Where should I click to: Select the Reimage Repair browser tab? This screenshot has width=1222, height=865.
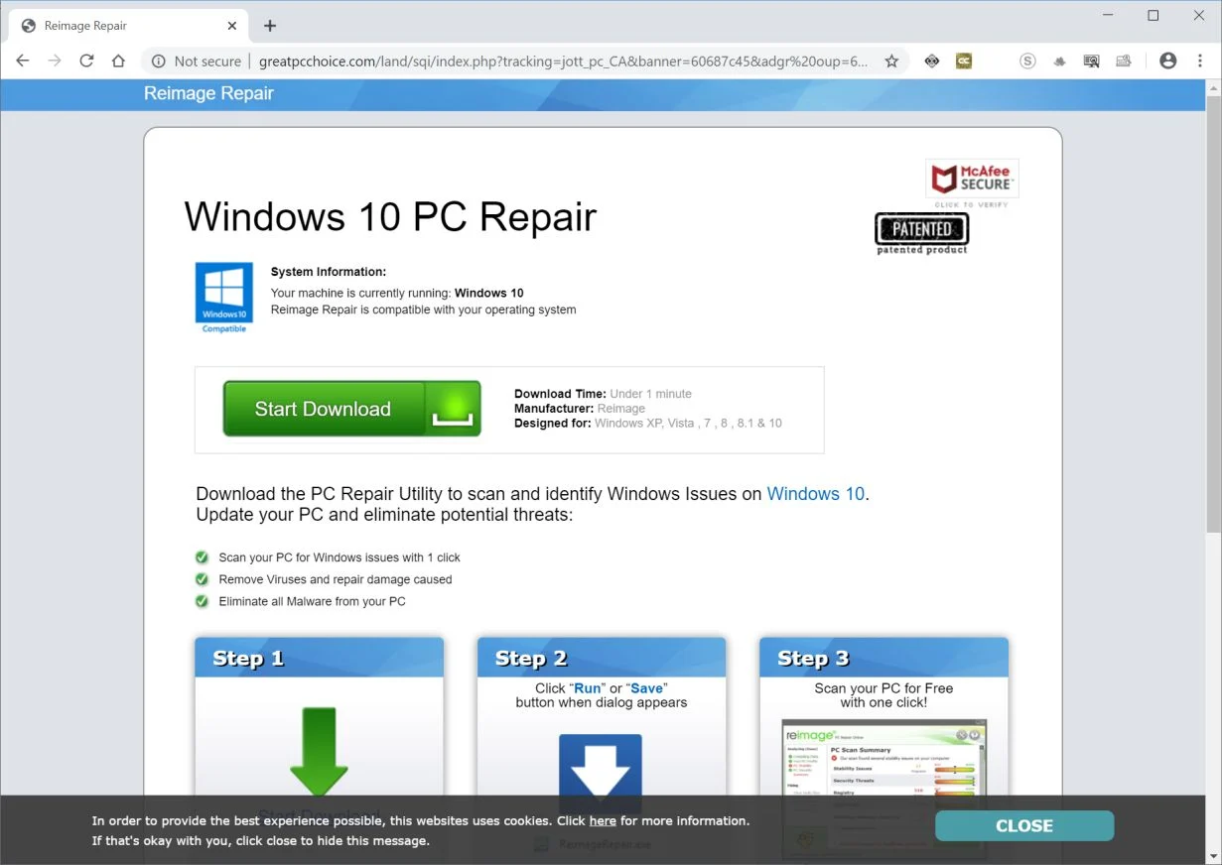pos(129,26)
